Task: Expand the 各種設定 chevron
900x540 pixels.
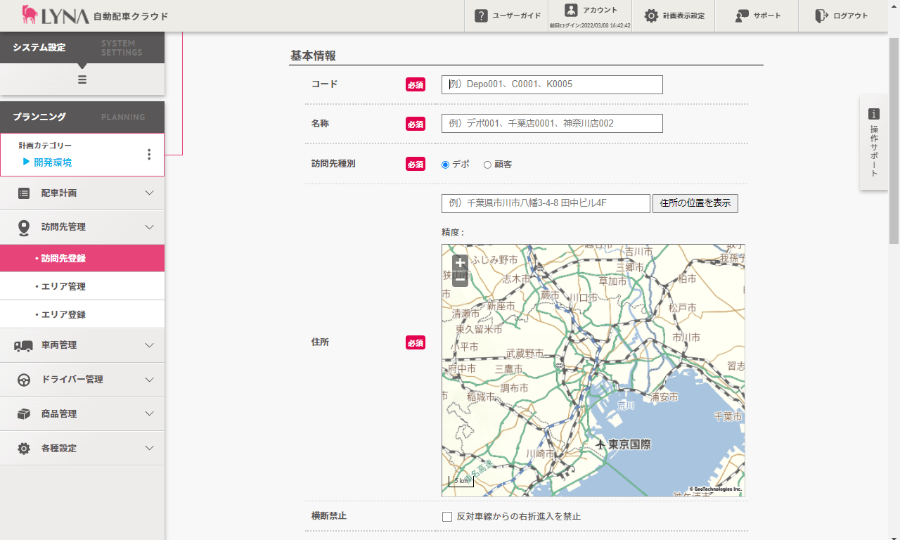Action: (x=149, y=449)
